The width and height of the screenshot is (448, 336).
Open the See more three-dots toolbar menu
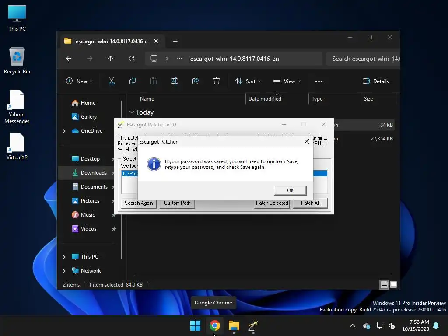coord(319,81)
